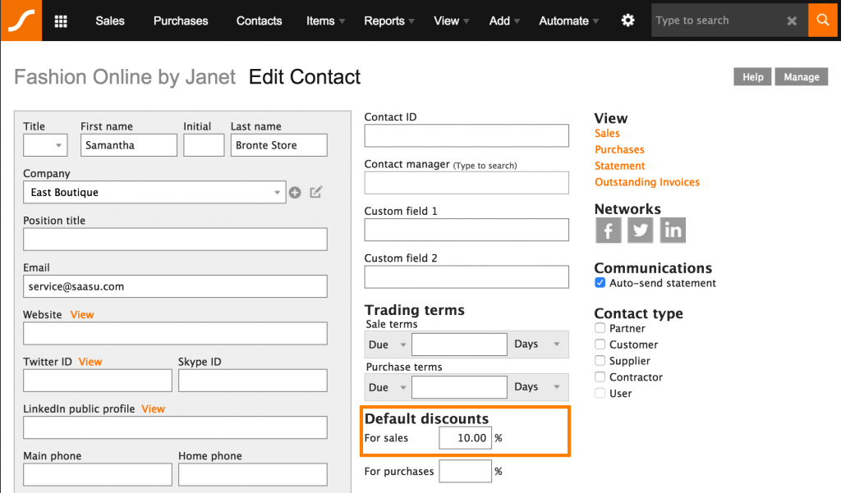The height and width of the screenshot is (493, 841).
Task: Open the LinkedIn network icon
Action: [673, 231]
